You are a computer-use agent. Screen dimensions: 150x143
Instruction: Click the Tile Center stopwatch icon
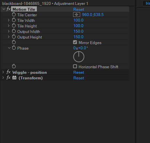(x=14, y=14)
